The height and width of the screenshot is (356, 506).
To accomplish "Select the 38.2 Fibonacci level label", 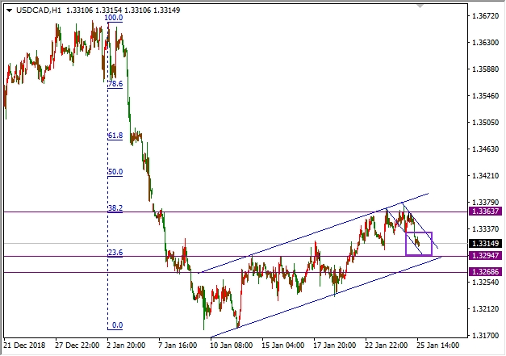I will (x=115, y=207).
